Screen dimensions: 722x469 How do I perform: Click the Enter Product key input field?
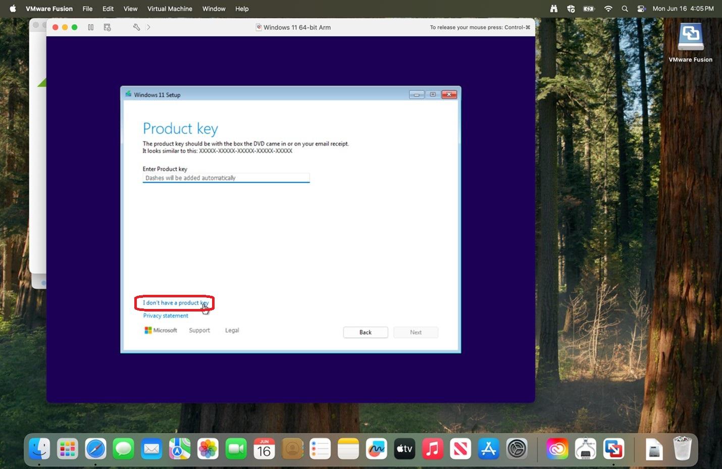pos(226,178)
